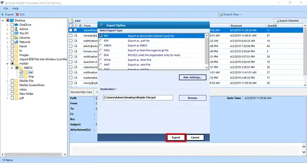The image size is (307, 163).
Task: Click the folder tree horizontal scrollbar
Action: [33, 155]
